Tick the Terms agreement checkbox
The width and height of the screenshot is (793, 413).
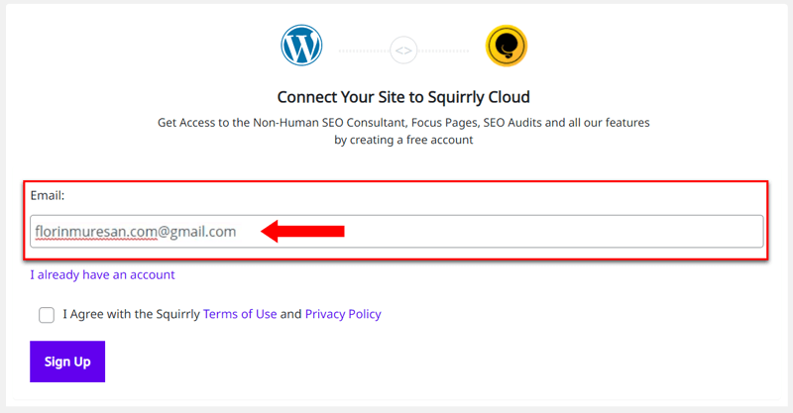pos(47,315)
